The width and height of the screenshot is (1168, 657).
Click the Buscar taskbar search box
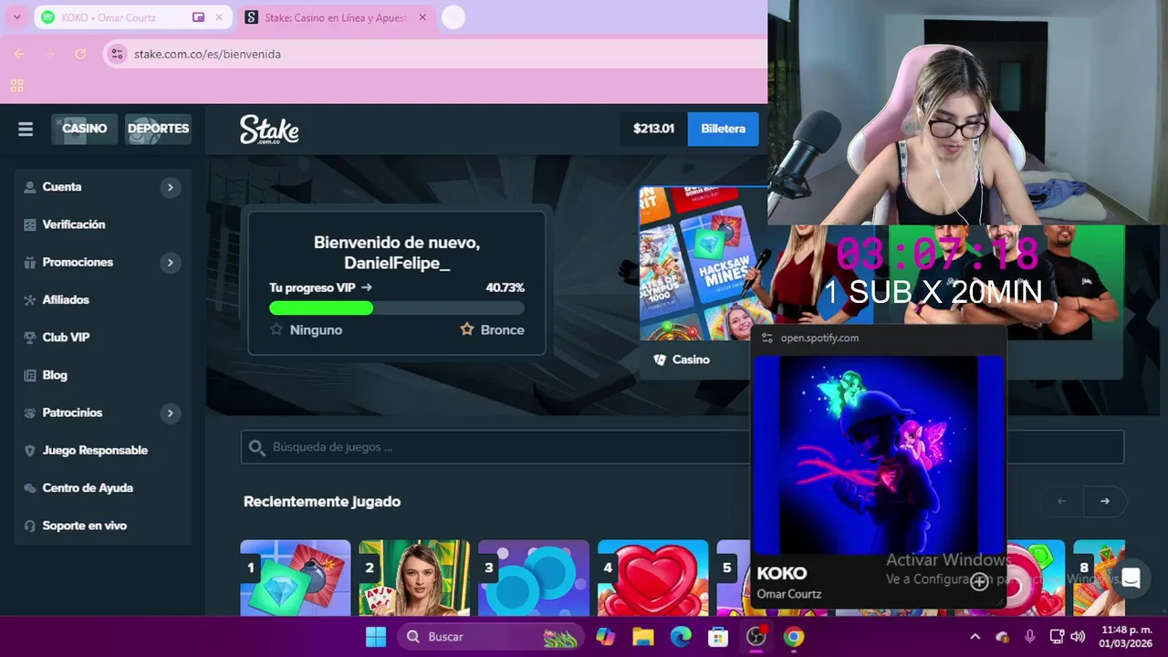click(x=490, y=637)
